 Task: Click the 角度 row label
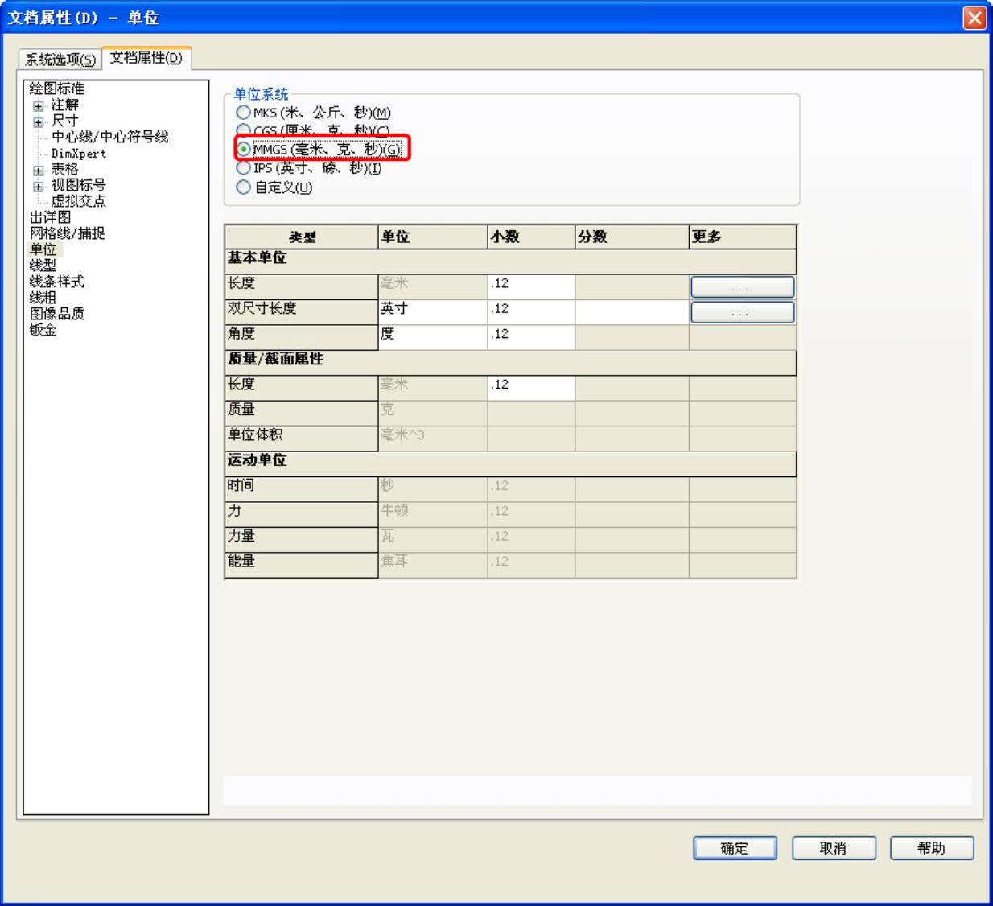coord(302,337)
